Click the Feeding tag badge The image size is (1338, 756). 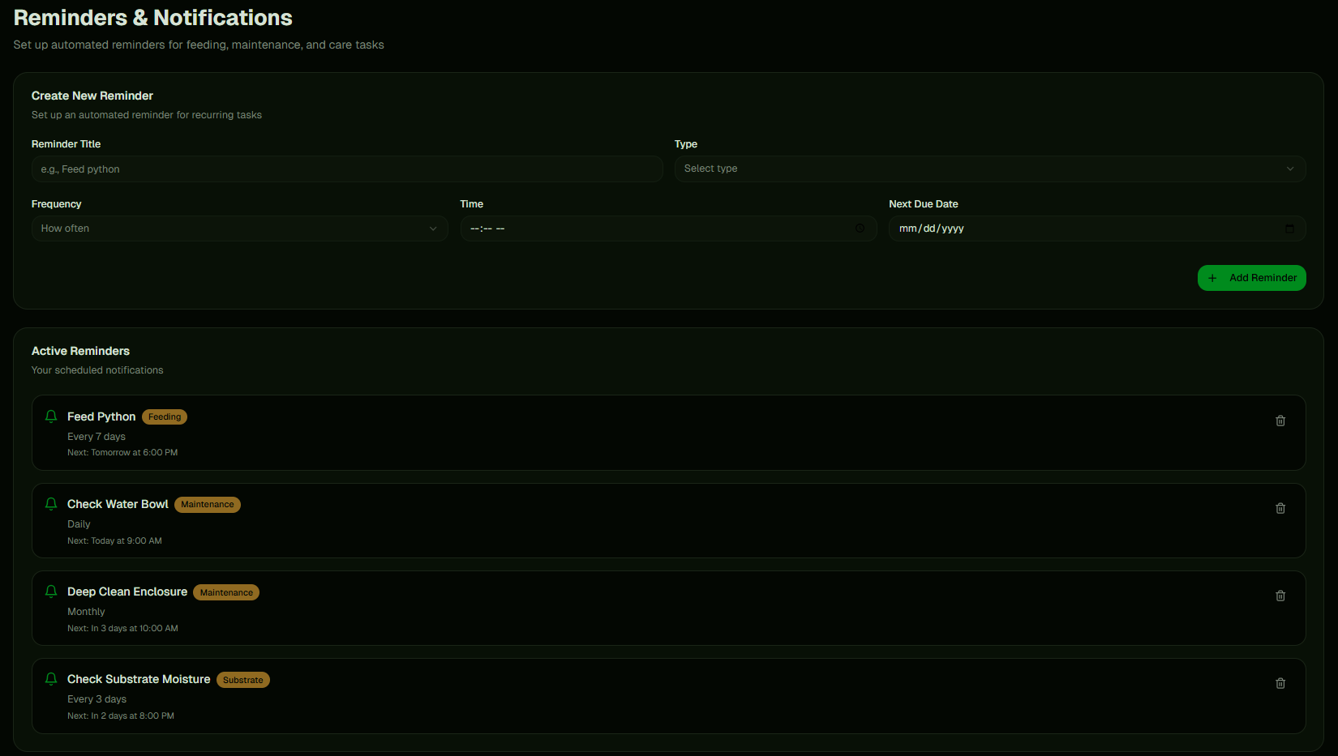tap(165, 417)
